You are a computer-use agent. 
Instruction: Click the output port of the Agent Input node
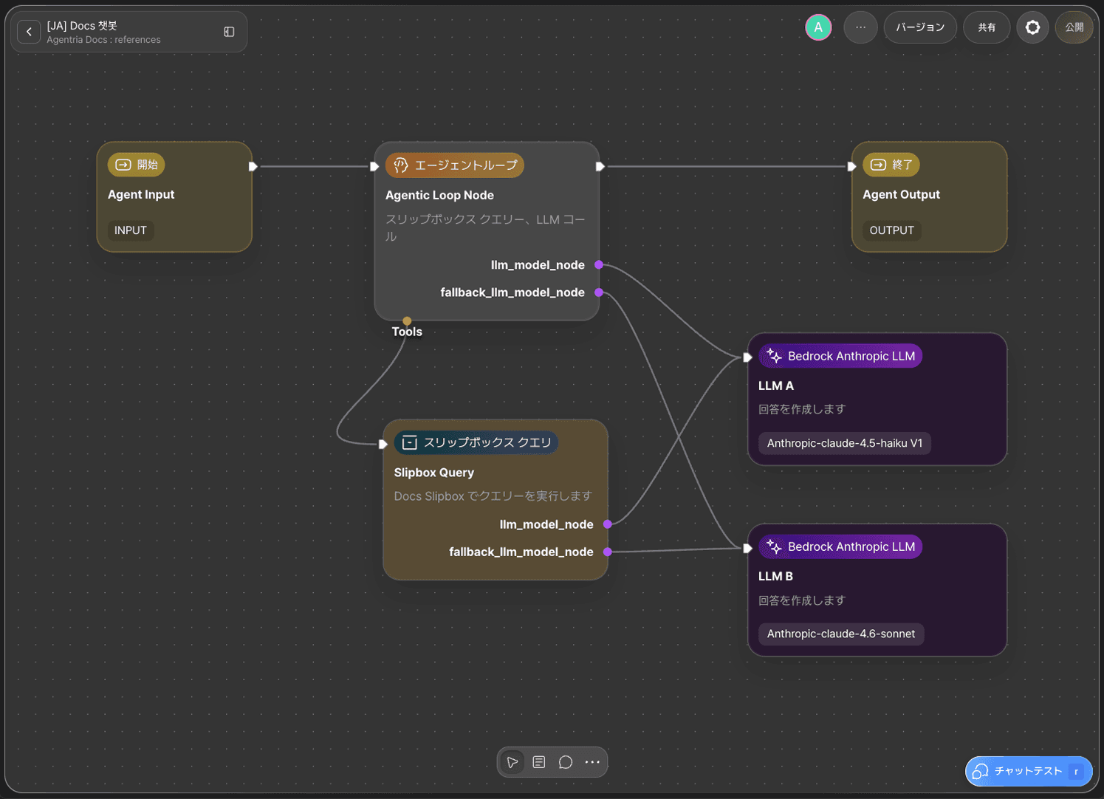(253, 166)
